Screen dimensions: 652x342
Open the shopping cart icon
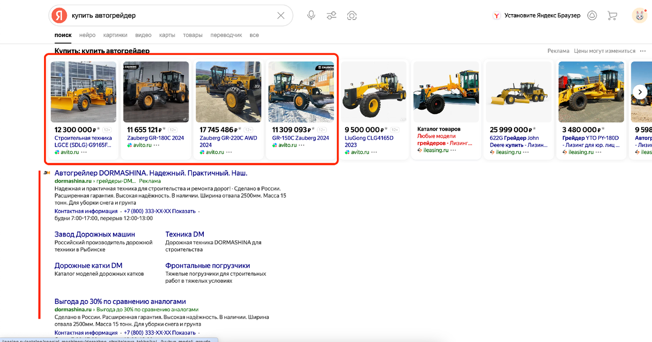(612, 15)
